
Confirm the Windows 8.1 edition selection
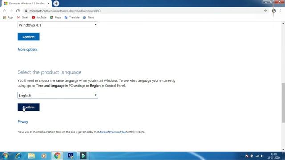(28, 37)
